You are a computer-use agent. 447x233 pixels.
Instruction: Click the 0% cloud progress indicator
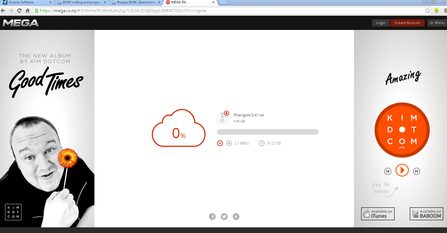click(179, 128)
